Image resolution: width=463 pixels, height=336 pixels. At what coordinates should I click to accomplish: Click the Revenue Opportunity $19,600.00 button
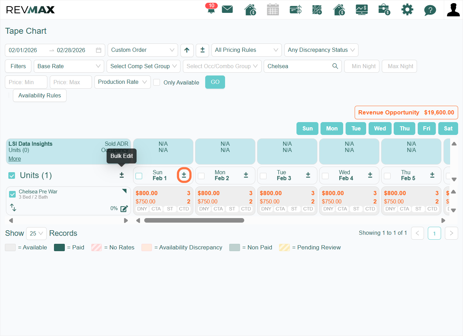tap(406, 113)
